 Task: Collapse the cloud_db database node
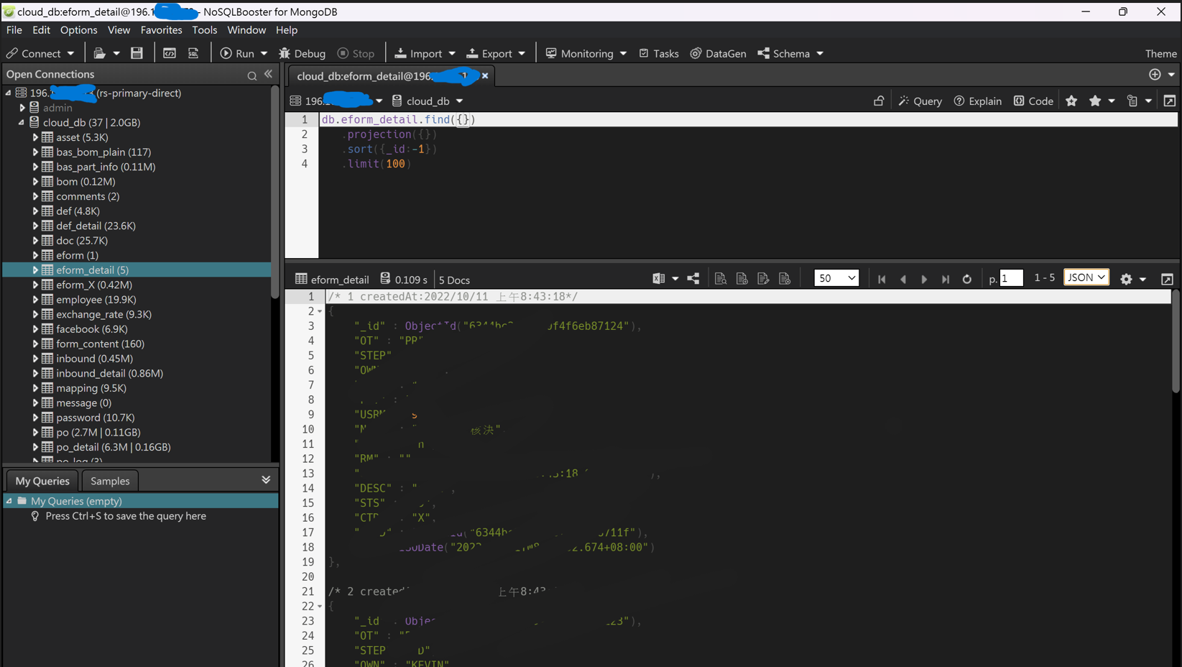pos(22,123)
